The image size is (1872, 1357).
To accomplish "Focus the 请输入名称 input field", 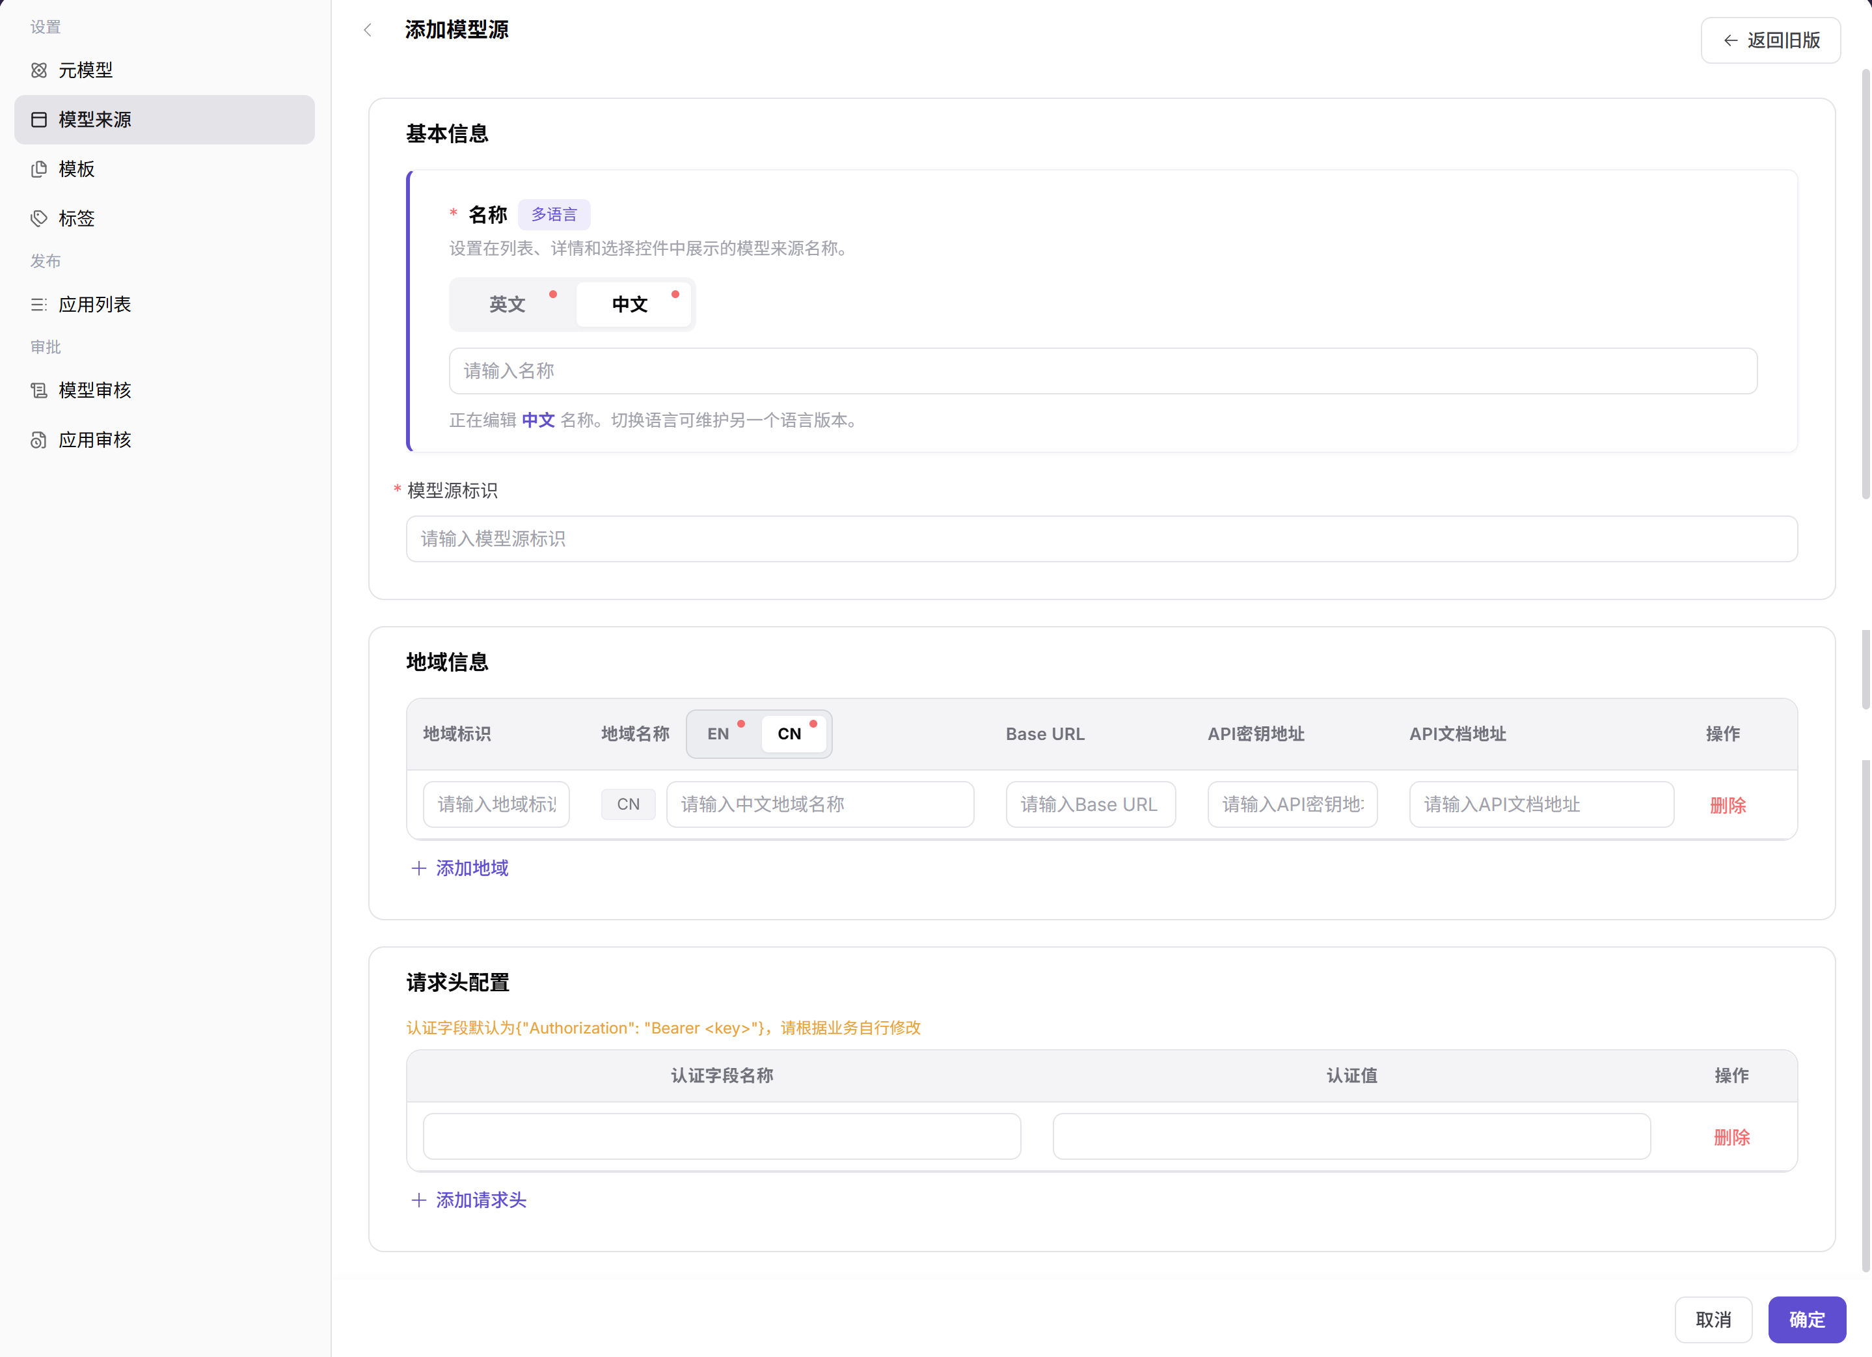I will [x=1103, y=372].
